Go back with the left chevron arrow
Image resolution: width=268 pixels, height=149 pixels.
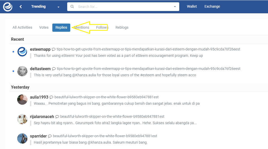point(21,7)
